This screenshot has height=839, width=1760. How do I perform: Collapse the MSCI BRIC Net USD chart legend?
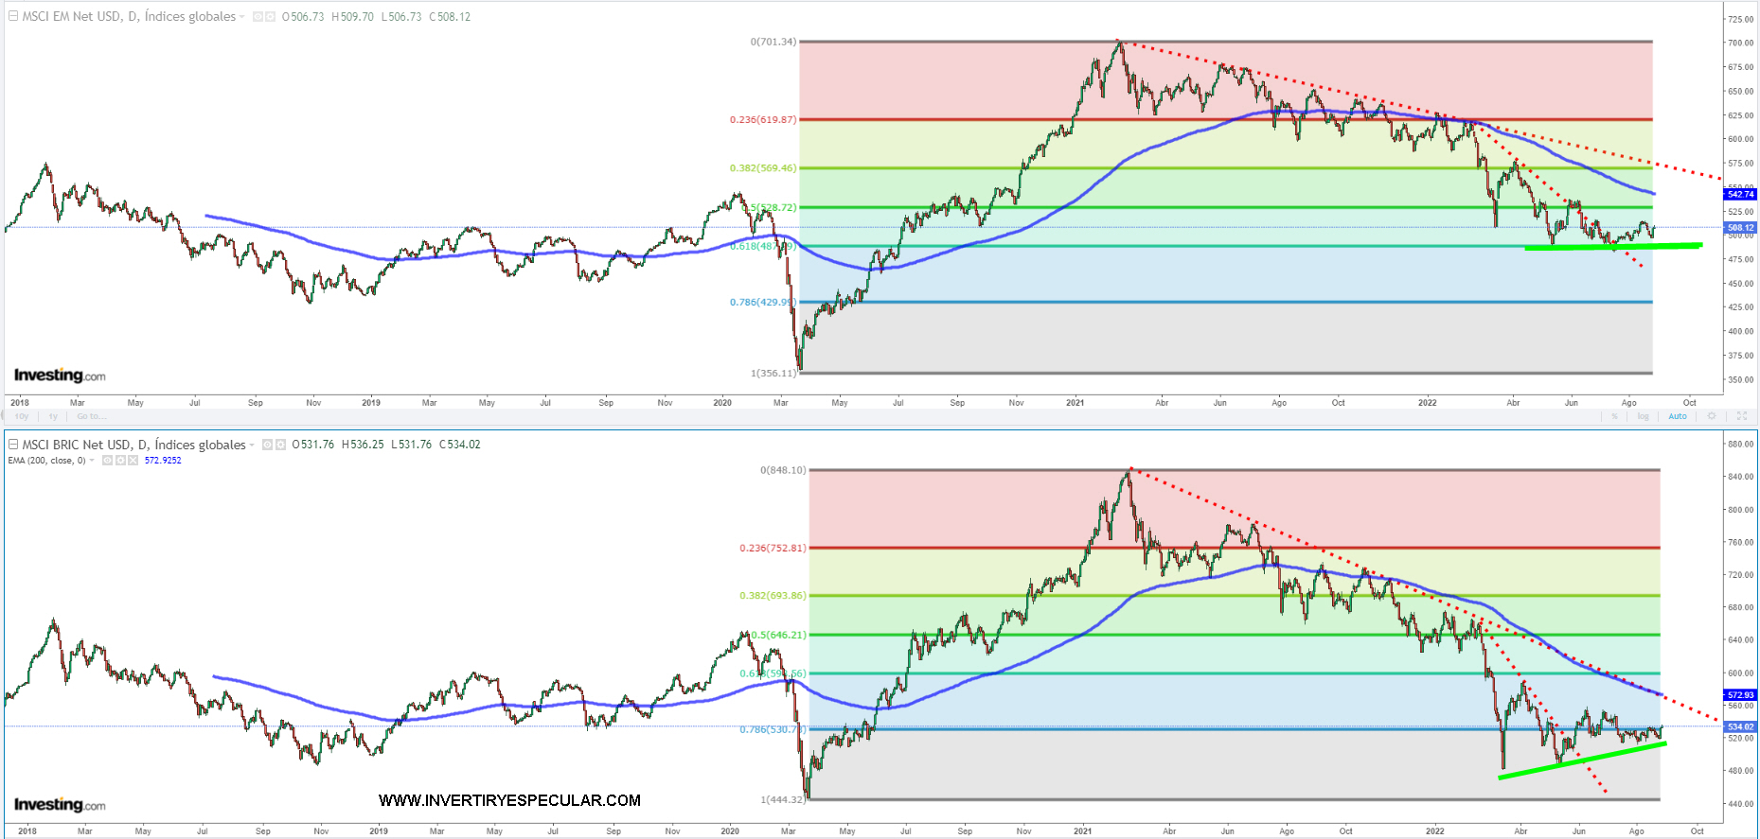[x=13, y=445]
